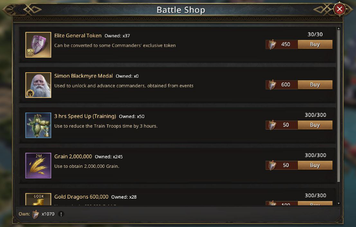Buy the Simon Blackmyre Medal for 600
Viewport: 356px width, 227px height.
[315, 85]
